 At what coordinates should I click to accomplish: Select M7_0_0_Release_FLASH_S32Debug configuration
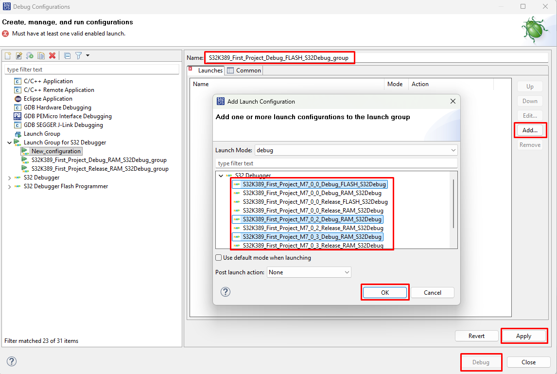pos(315,202)
